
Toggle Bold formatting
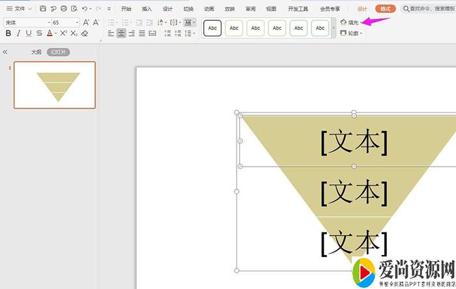pyautogui.click(x=8, y=33)
